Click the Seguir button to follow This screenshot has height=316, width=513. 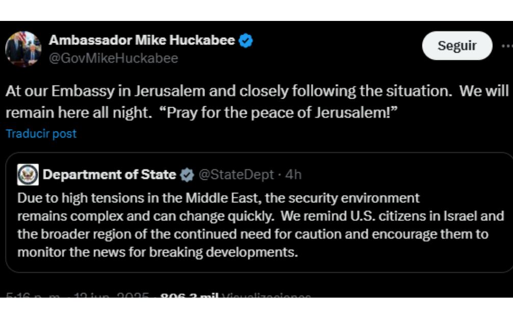(x=457, y=45)
